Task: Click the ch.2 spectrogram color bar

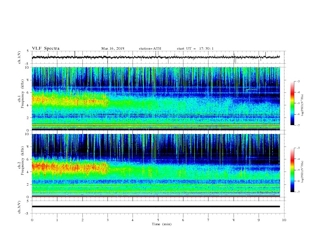Action: (292, 170)
